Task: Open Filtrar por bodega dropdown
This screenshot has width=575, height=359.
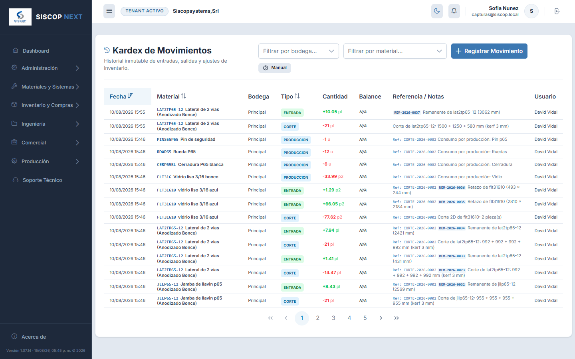Action: [x=299, y=51]
